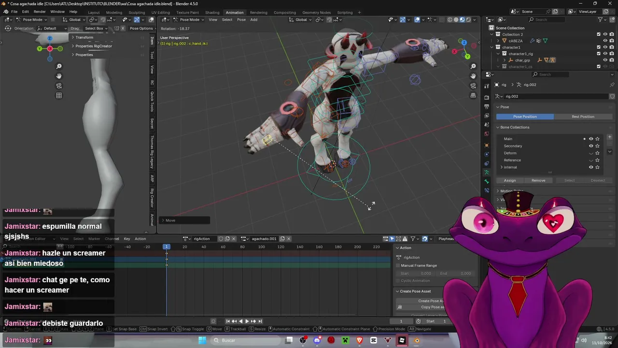Click the zoom magnifier in the main viewport
This screenshot has height=348, width=618.
[473, 66]
